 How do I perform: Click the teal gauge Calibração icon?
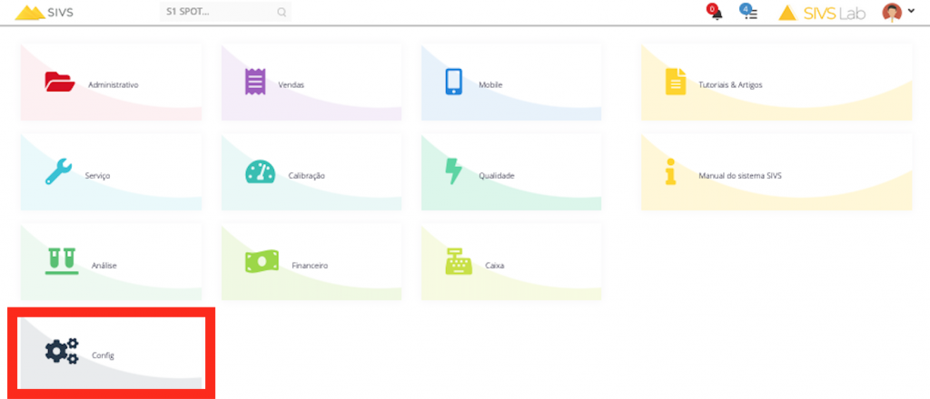tap(261, 171)
